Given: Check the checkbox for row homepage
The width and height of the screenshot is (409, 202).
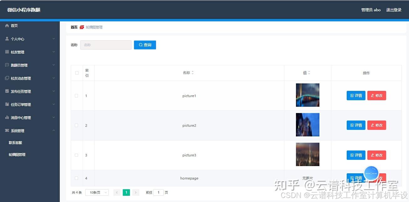Looking at the screenshot, I should point(77,178).
